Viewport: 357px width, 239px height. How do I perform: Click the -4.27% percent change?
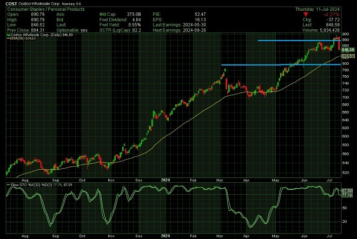pyautogui.click(x=331, y=15)
